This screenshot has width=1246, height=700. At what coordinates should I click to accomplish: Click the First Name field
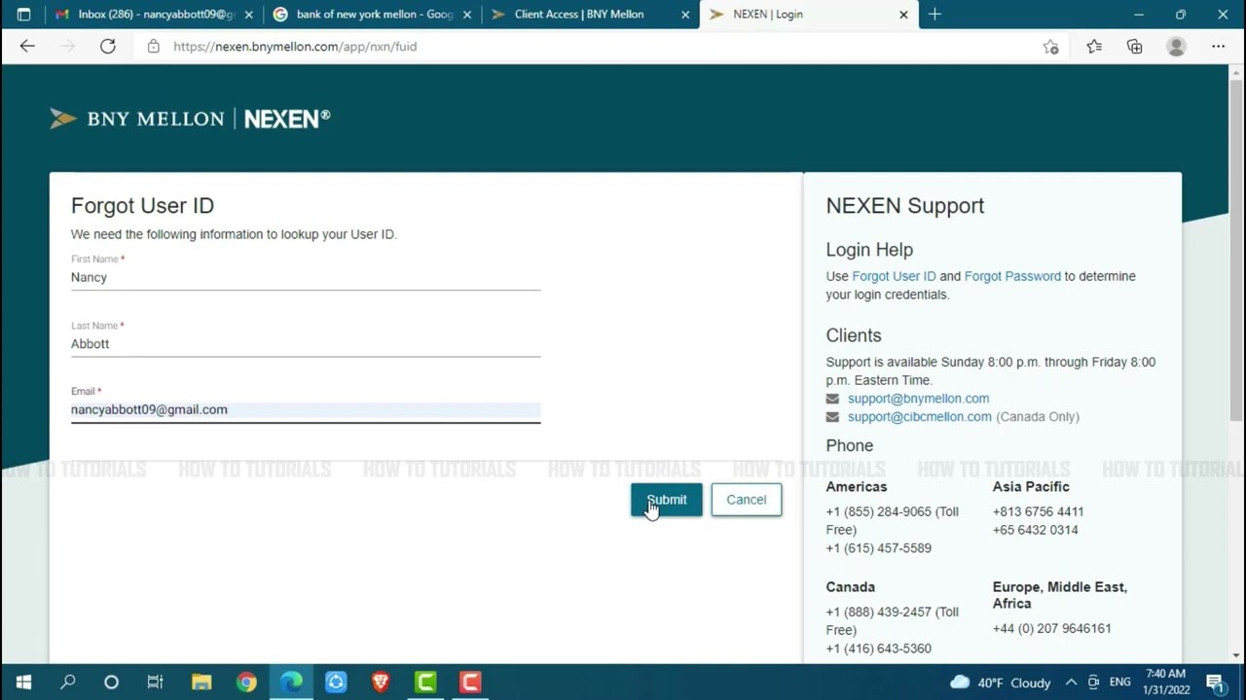pos(306,277)
